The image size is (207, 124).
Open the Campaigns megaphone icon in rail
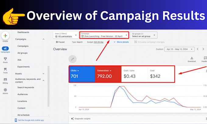pyautogui.click(x=5, y=49)
